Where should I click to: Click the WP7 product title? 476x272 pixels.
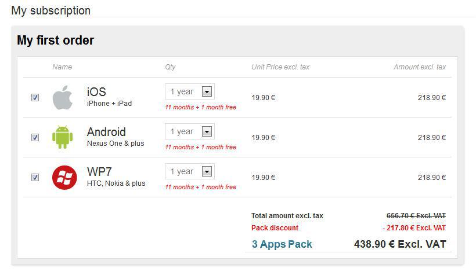click(99, 171)
